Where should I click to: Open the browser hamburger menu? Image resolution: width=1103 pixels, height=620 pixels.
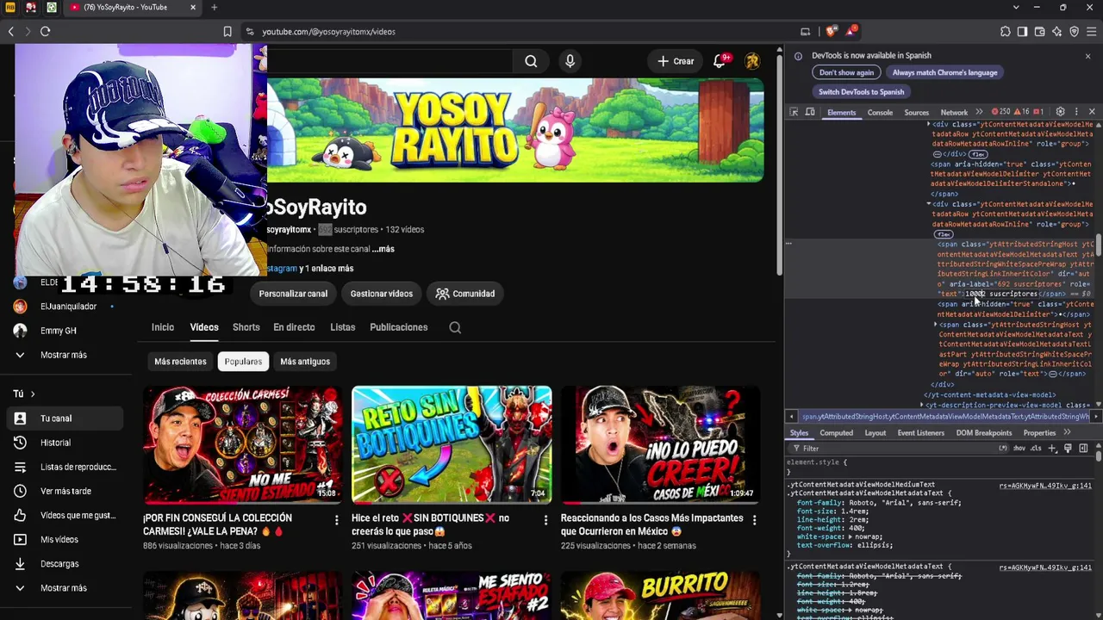tap(1091, 32)
